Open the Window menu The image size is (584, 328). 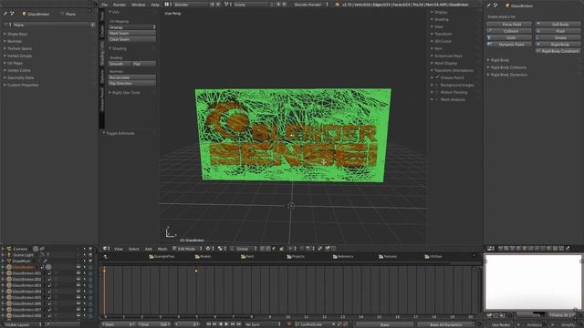click(x=138, y=5)
